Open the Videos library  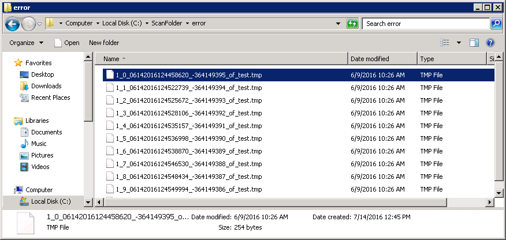[x=40, y=167]
